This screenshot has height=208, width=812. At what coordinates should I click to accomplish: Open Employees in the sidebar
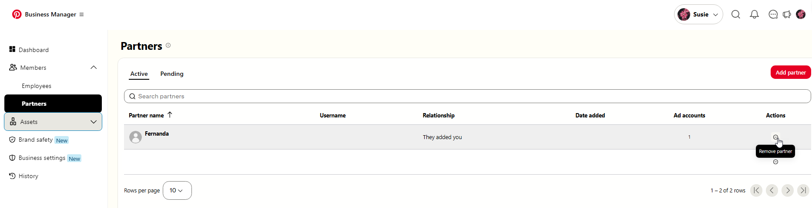coord(37,86)
